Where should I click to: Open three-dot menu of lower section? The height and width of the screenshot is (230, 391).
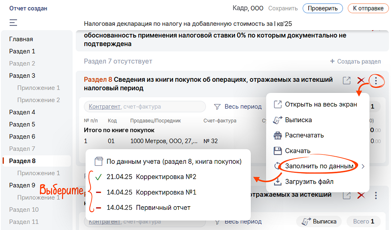[376, 195]
